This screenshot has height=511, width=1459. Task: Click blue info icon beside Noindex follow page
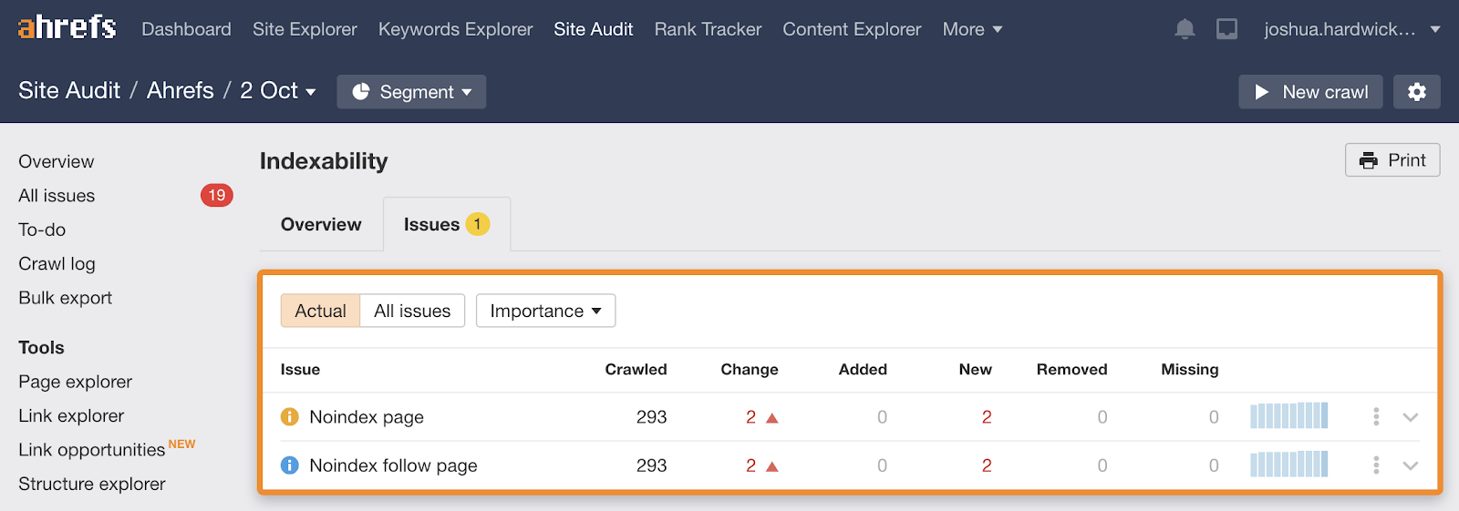pyautogui.click(x=290, y=465)
